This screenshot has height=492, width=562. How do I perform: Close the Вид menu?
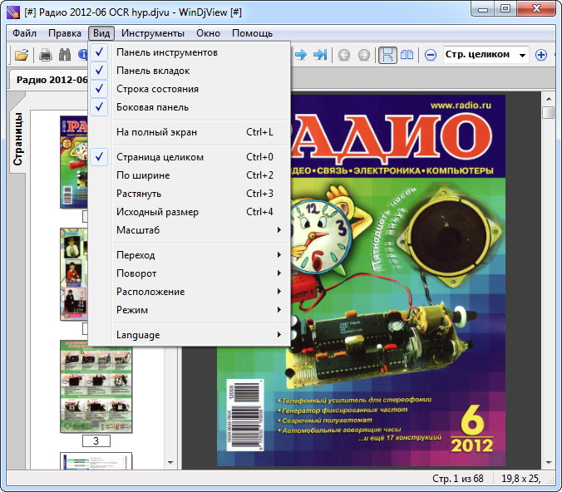(x=101, y=33)
